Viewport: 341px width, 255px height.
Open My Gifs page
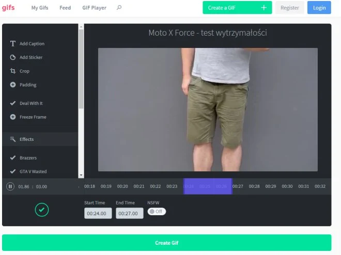[40, 8]
